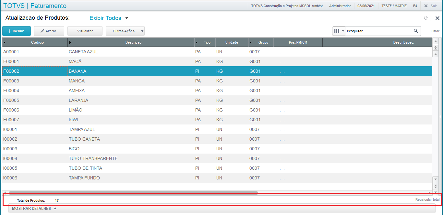
Task: Expand the Exibir Todos filter dropdown
Action: coord(109,18)
